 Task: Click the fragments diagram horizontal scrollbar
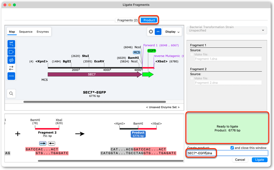(x=111, y=161)
